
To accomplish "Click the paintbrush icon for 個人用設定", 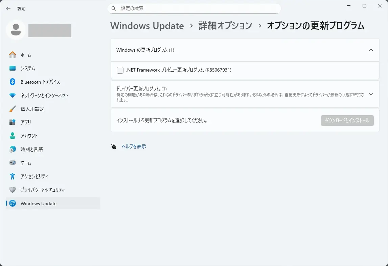I will click(x=13, y=109).
